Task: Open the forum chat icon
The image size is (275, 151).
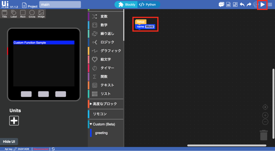Action: tap(221, 5)
